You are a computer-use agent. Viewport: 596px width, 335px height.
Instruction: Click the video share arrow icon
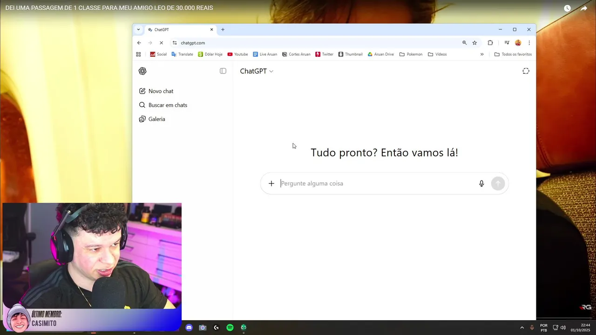coord(584,8)
